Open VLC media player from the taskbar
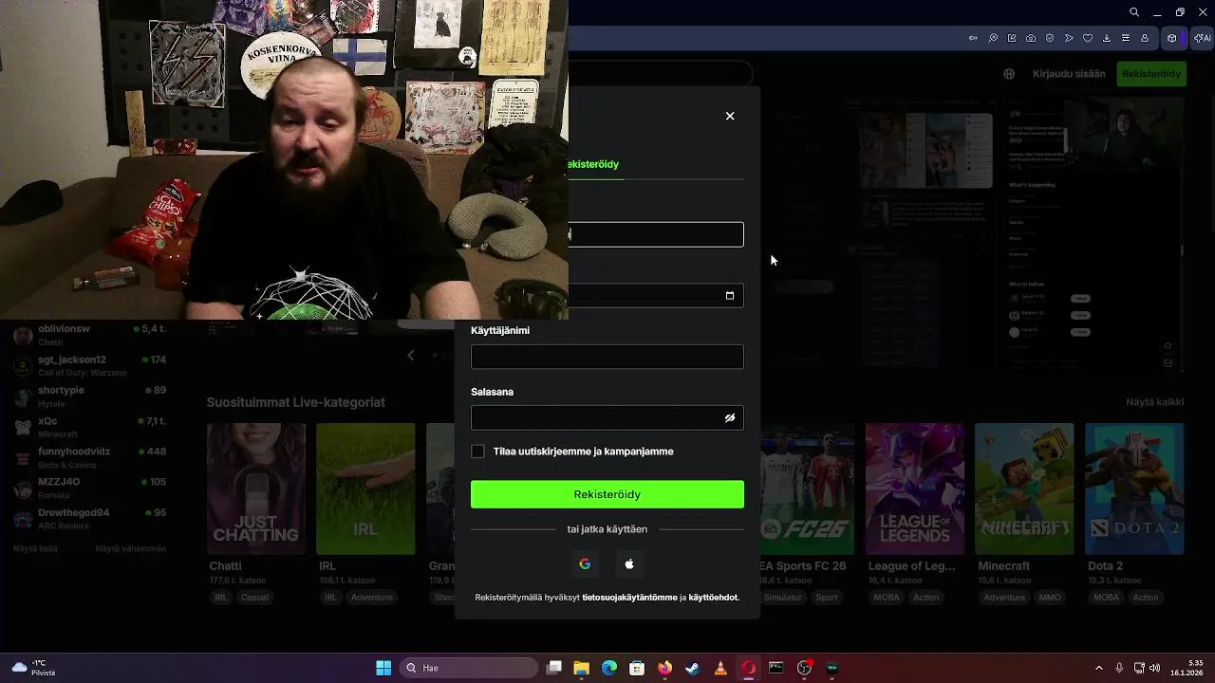1215x683 pixels. coord(720,668)
